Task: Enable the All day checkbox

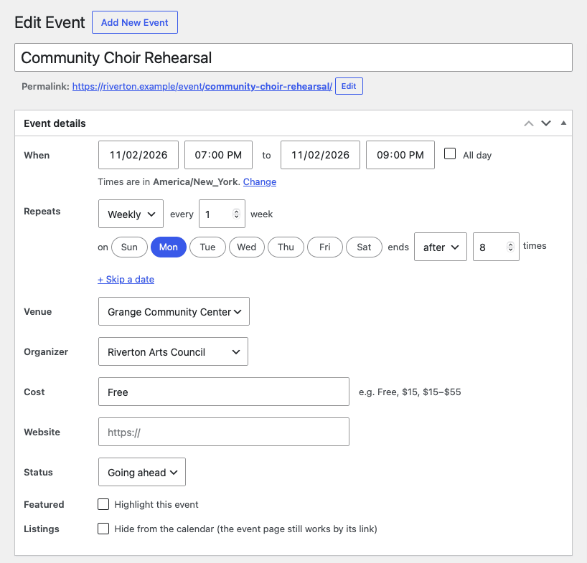Action: click(450, 153)
